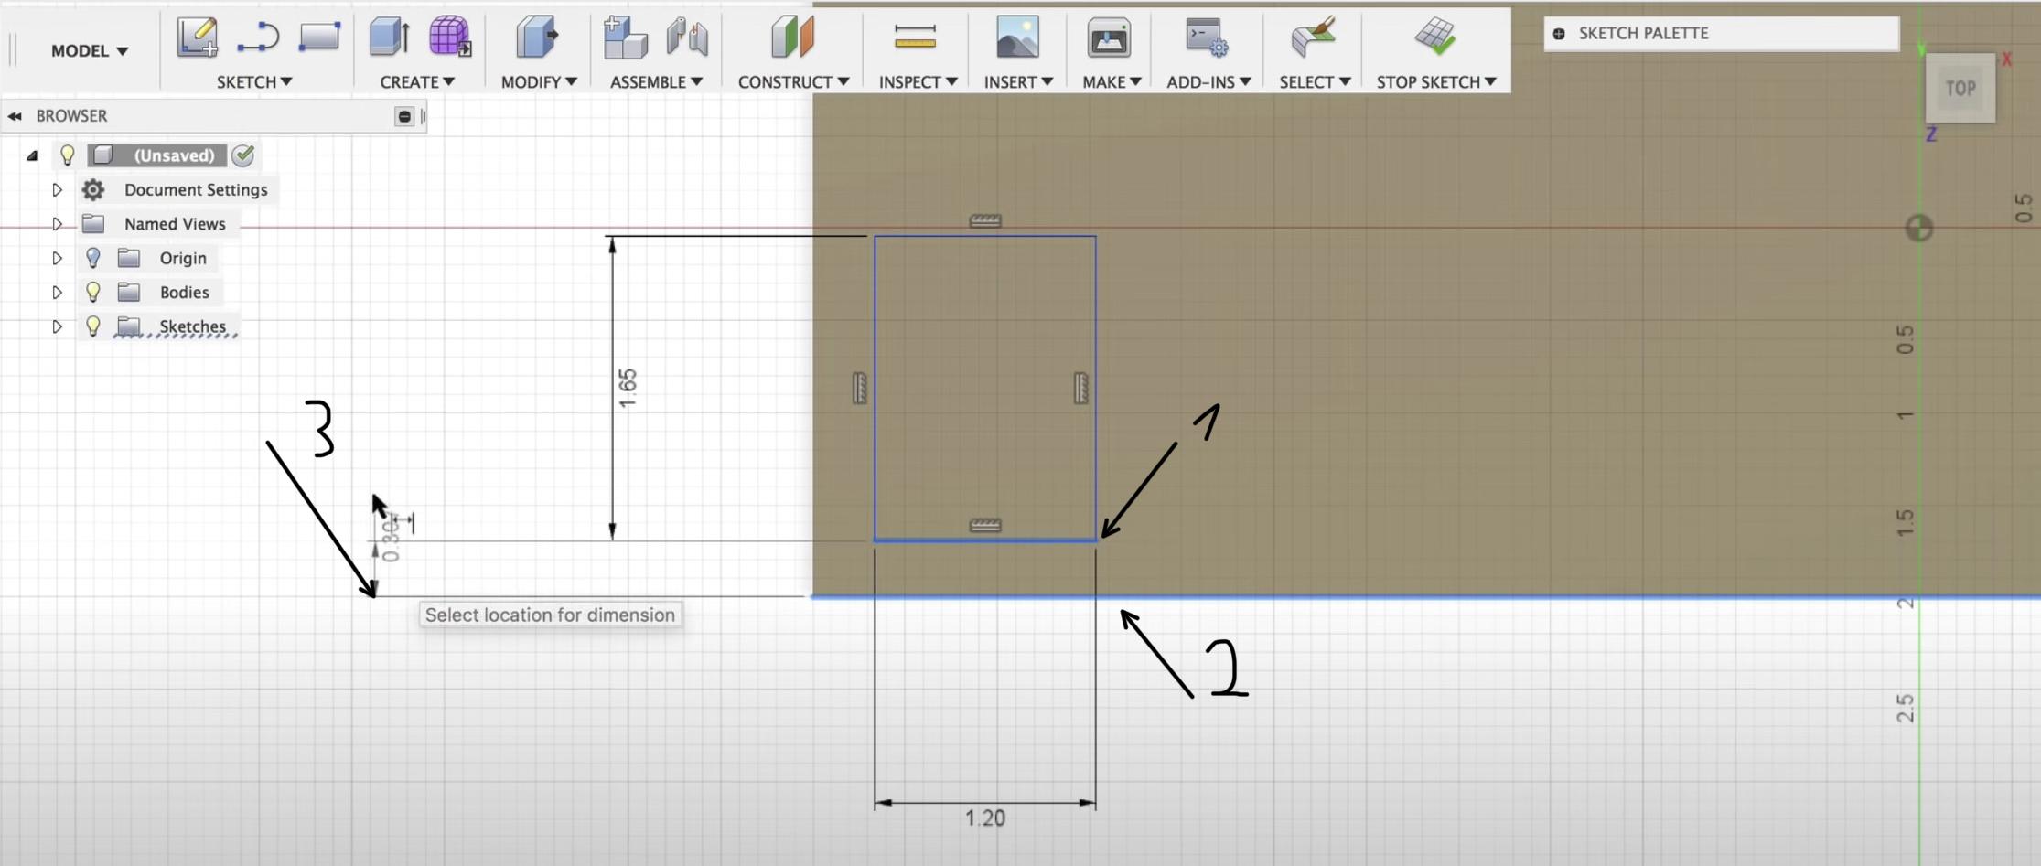Open the MODIFY menu

[x=539, y=82]
